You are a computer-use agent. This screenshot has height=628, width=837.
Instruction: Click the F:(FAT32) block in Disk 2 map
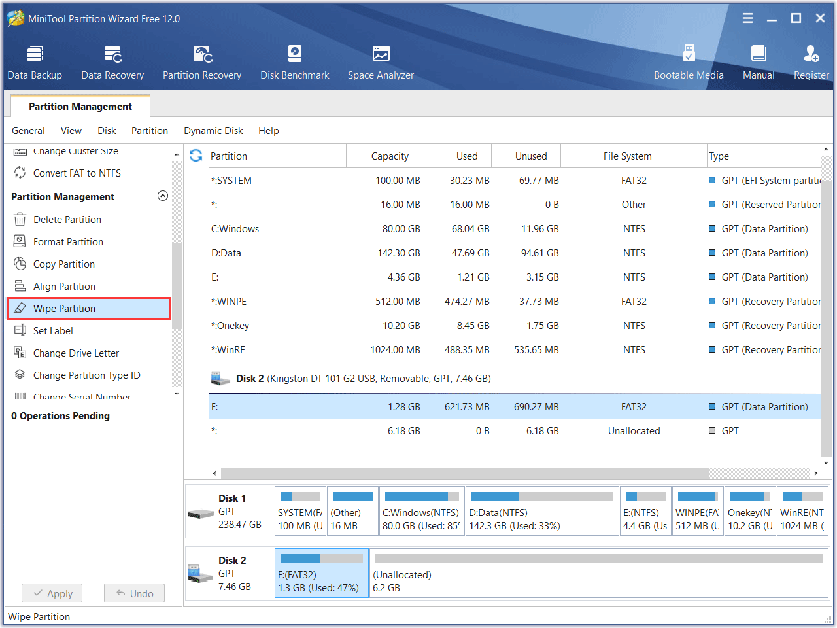click(x=322, y=573)
